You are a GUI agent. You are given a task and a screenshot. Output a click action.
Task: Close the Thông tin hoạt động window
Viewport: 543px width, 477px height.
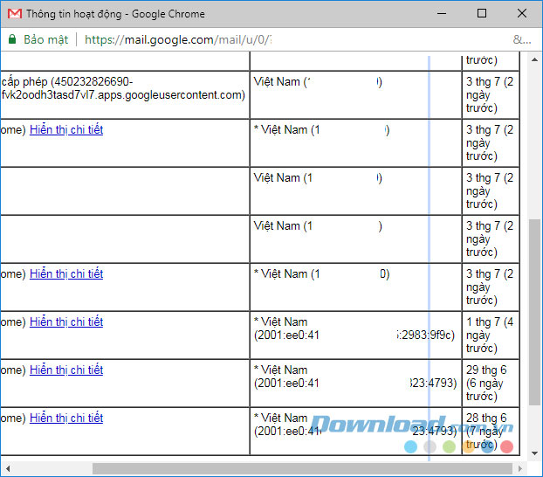522,14
